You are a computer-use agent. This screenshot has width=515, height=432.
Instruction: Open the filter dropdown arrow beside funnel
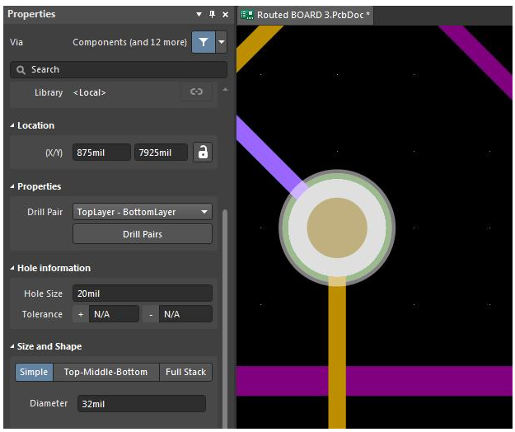[x=221, y=42]
